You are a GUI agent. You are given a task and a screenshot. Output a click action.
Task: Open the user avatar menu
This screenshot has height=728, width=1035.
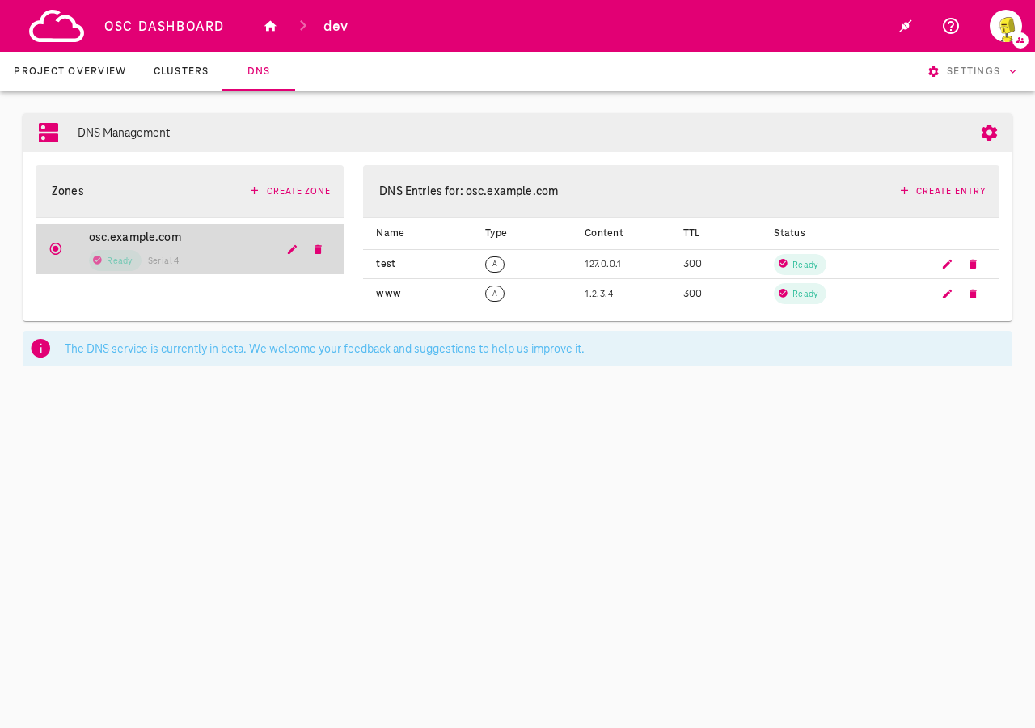click(x=1005, y=25)
